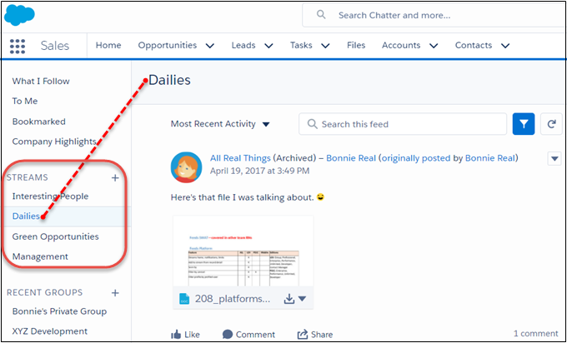Like the post with thumbs-up

185,335
